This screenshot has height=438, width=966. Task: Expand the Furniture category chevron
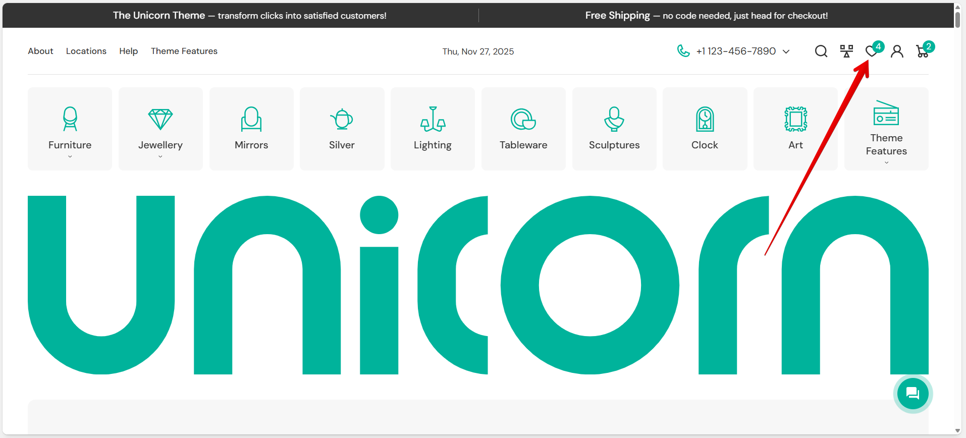click(70, 157)
